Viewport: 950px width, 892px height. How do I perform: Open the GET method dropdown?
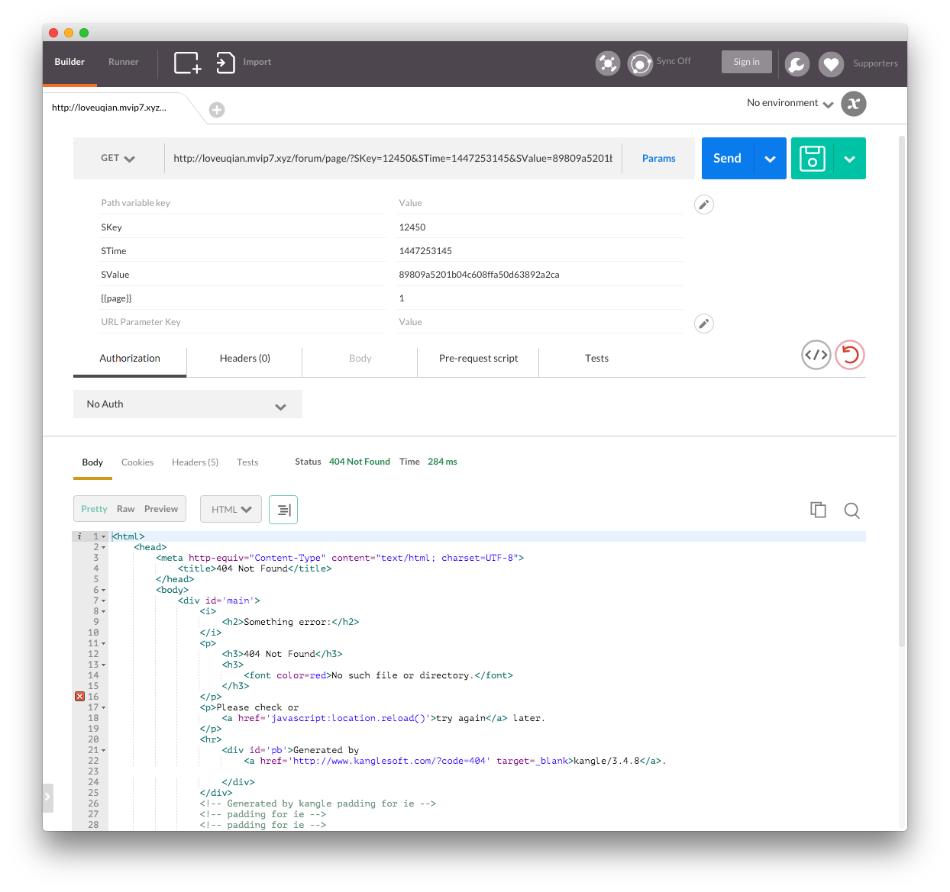click(x=118, y=159)
